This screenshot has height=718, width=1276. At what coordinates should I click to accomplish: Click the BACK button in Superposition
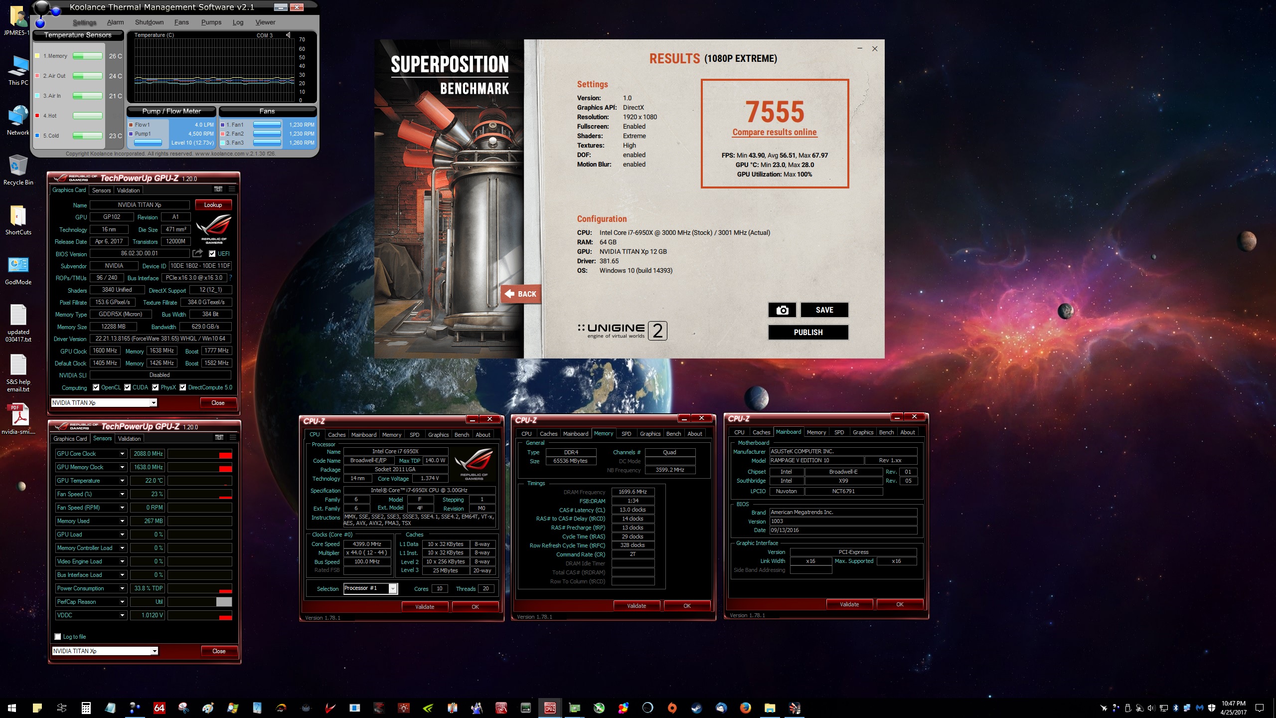(x=520, y=294)
